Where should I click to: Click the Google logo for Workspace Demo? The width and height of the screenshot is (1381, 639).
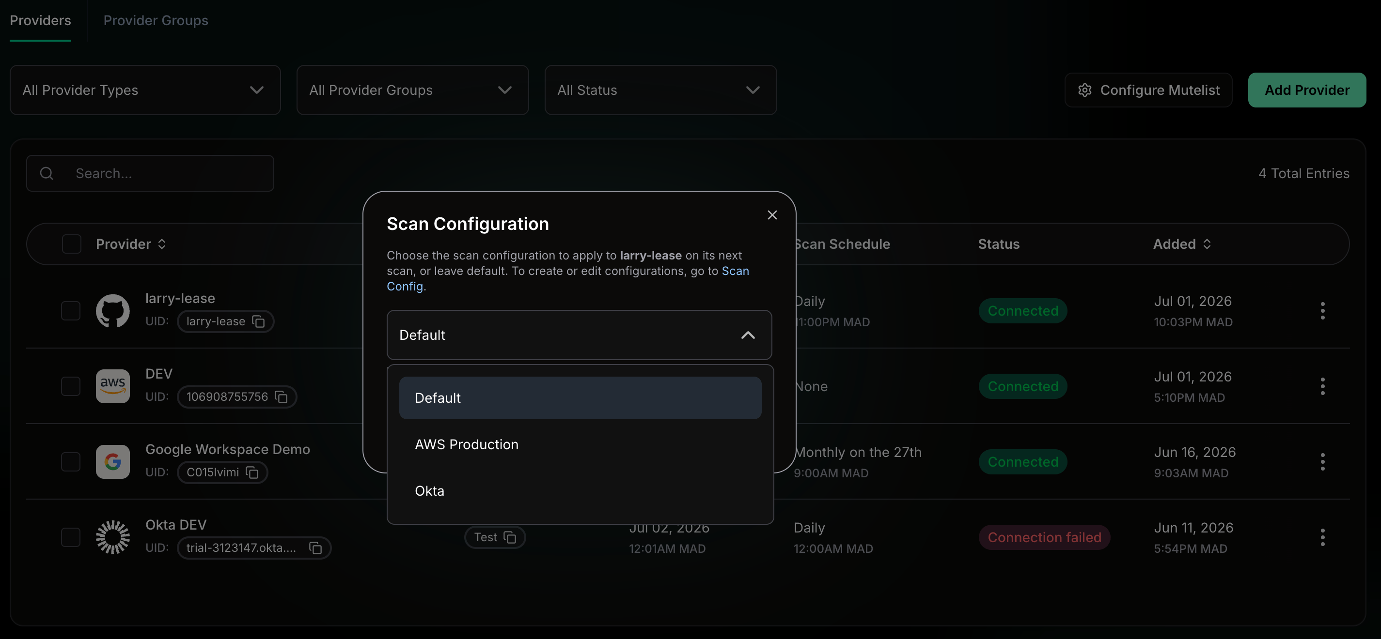112,462
